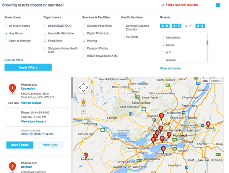Open the Samson store name link
This screenshot has width=229, height=173.
[26, 167]
